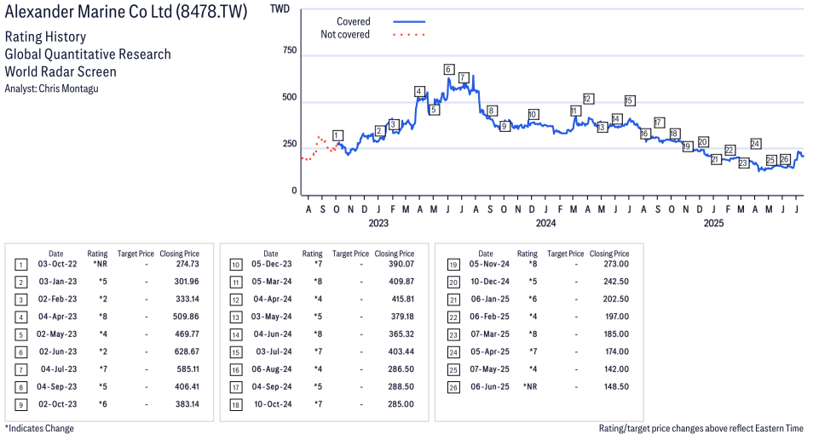The image size is (813, 434).
Task: Click the date 04-Apr-23
Action: 58,317
